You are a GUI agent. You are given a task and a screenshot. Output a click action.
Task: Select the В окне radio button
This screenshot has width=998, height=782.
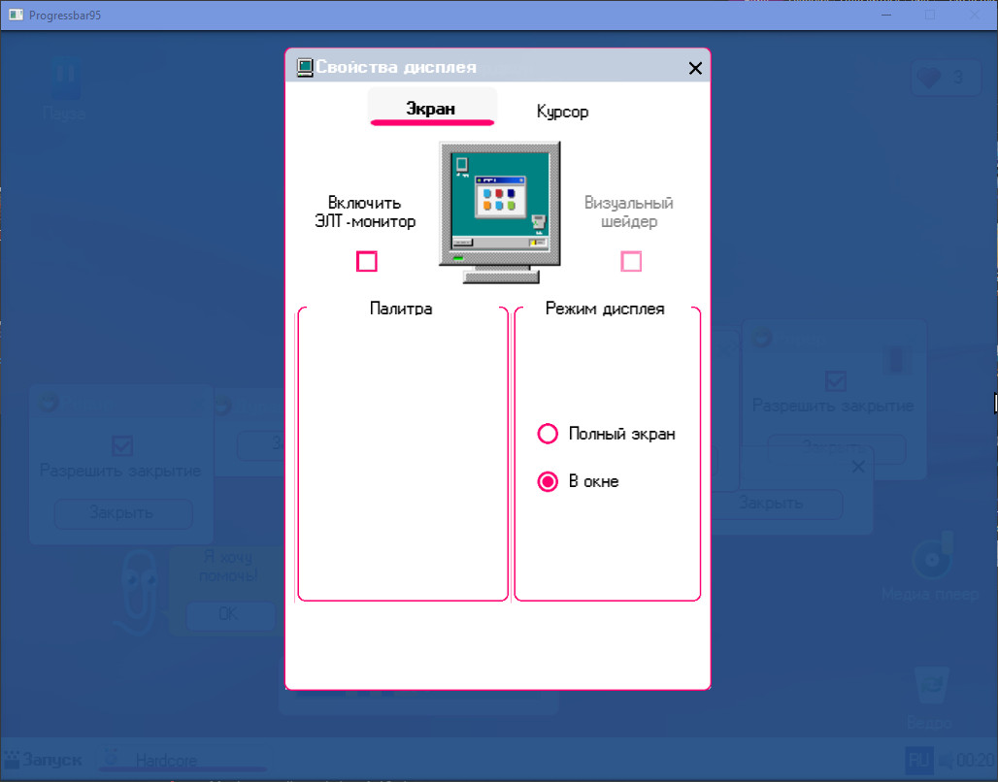548,481
